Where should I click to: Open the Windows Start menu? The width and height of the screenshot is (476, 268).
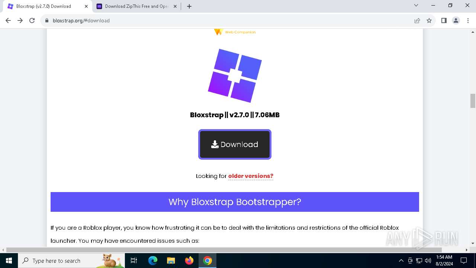click(9, 261)
